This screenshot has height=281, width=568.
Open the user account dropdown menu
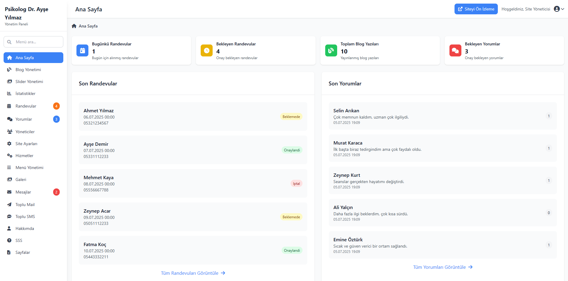pos(559,9)
